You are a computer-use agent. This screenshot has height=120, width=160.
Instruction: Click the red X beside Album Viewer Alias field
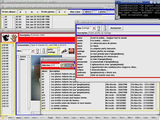pyautogui.click(x=33, y=51)
